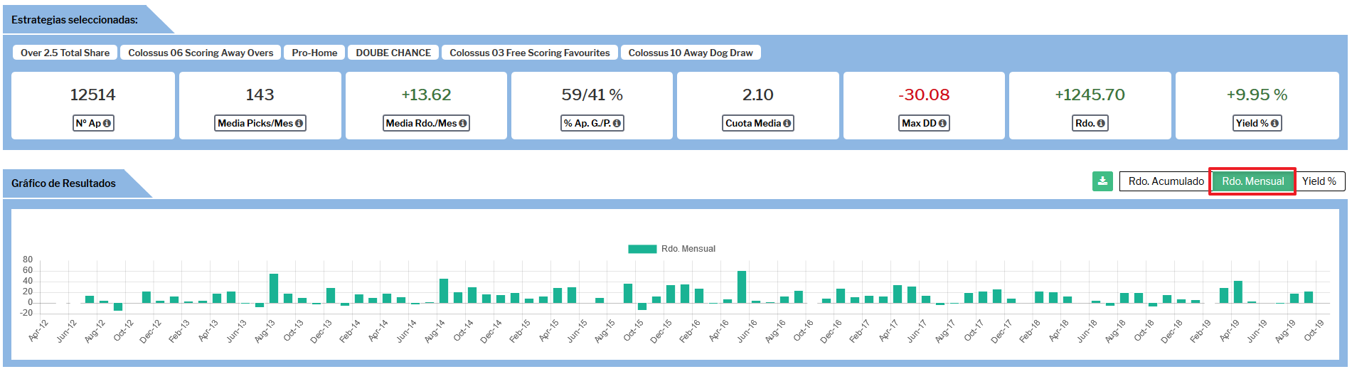Click the +13.62 monthly result value

[426, 95]
